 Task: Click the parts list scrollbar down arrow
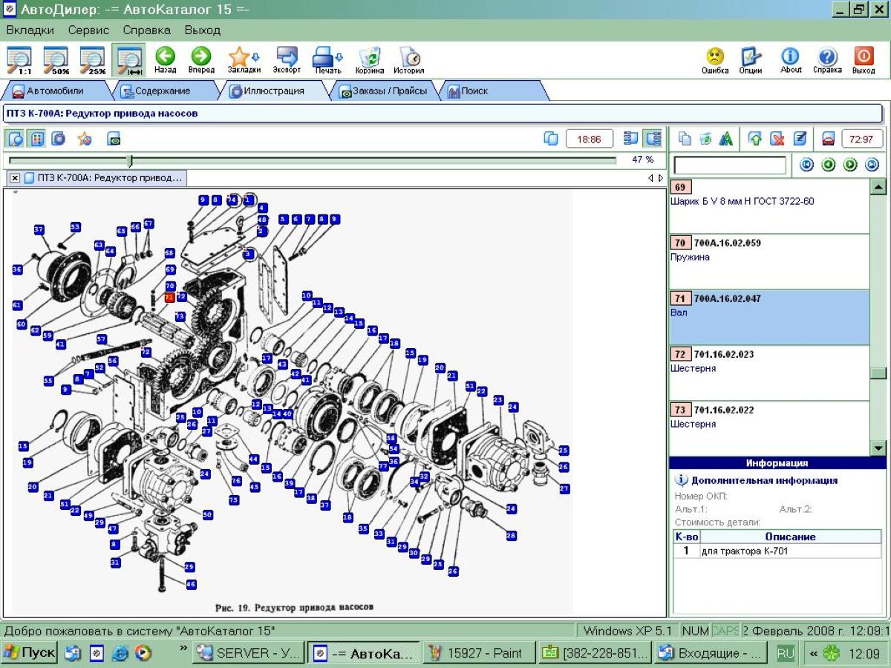coord(878,448)
